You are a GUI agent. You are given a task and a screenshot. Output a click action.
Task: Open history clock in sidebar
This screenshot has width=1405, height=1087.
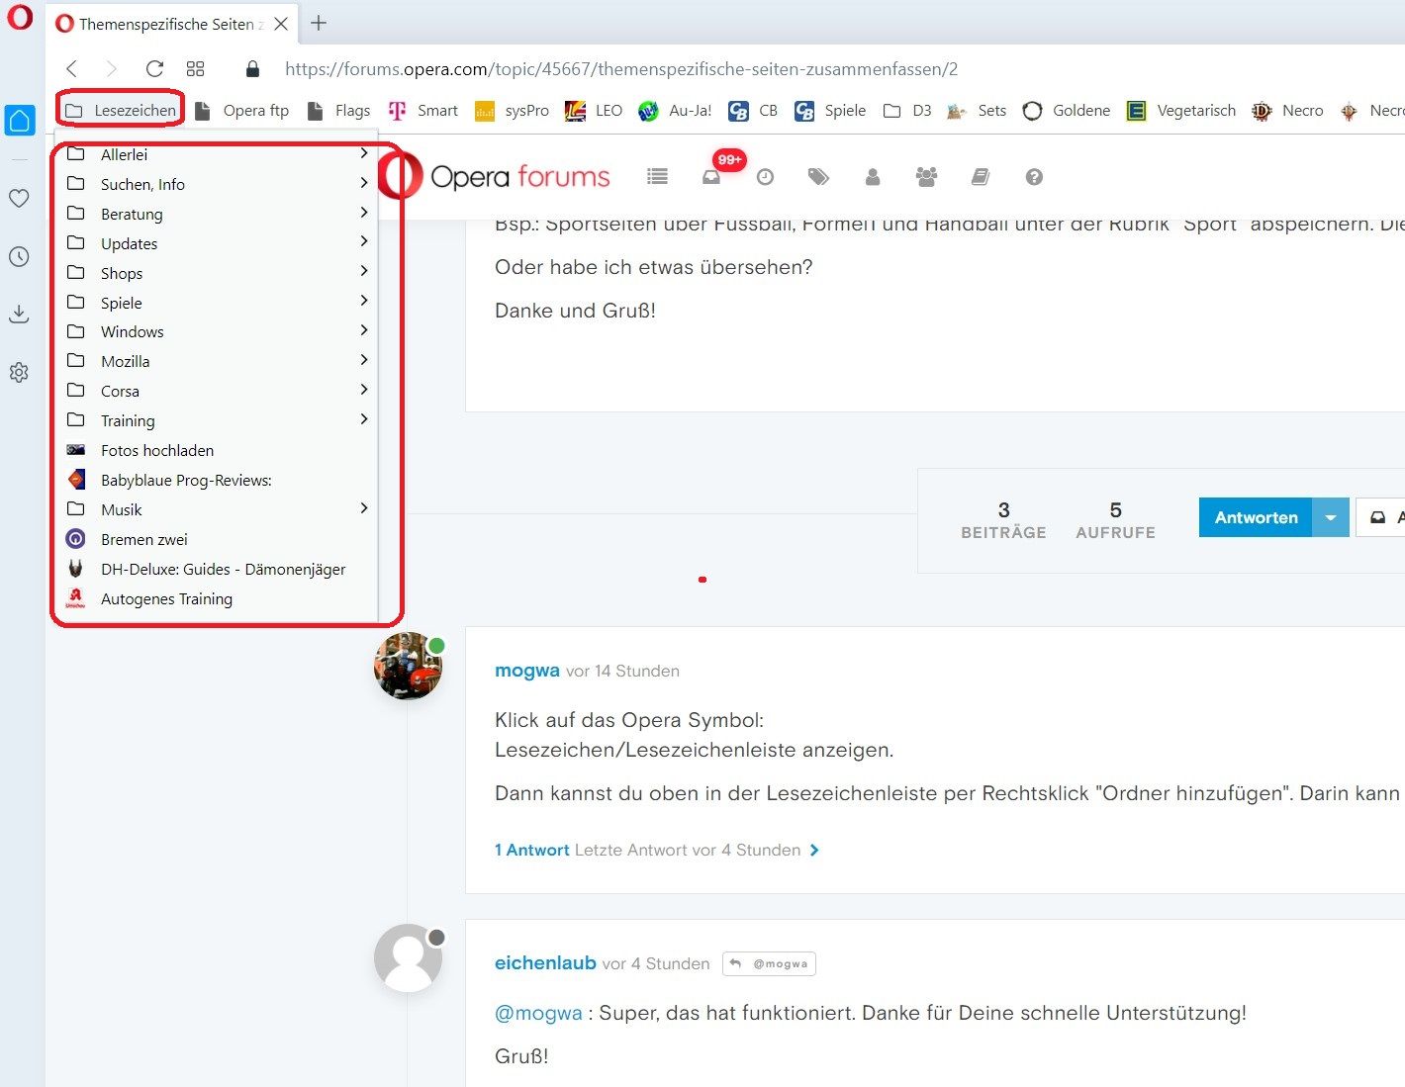point(19,256)
